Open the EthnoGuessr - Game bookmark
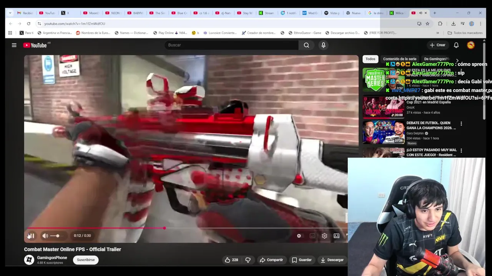 tap(304, 33)
